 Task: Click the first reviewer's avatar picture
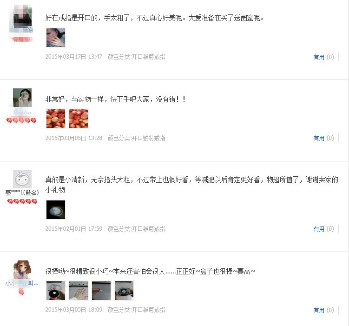coord(22,17)
